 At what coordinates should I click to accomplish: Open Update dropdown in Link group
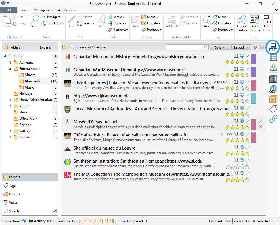[117, 23]
